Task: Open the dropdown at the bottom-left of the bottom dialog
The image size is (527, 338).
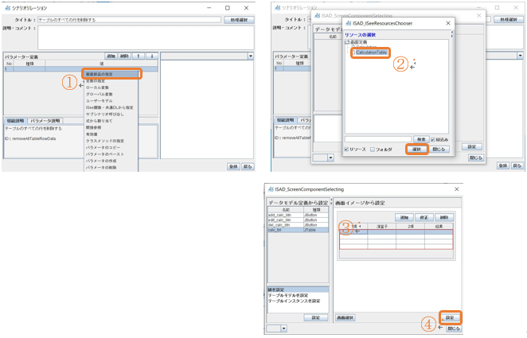Action: coord(284,328)
